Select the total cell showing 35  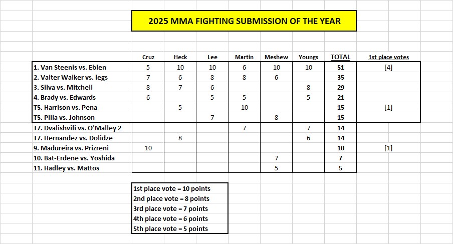coord(341,77)
